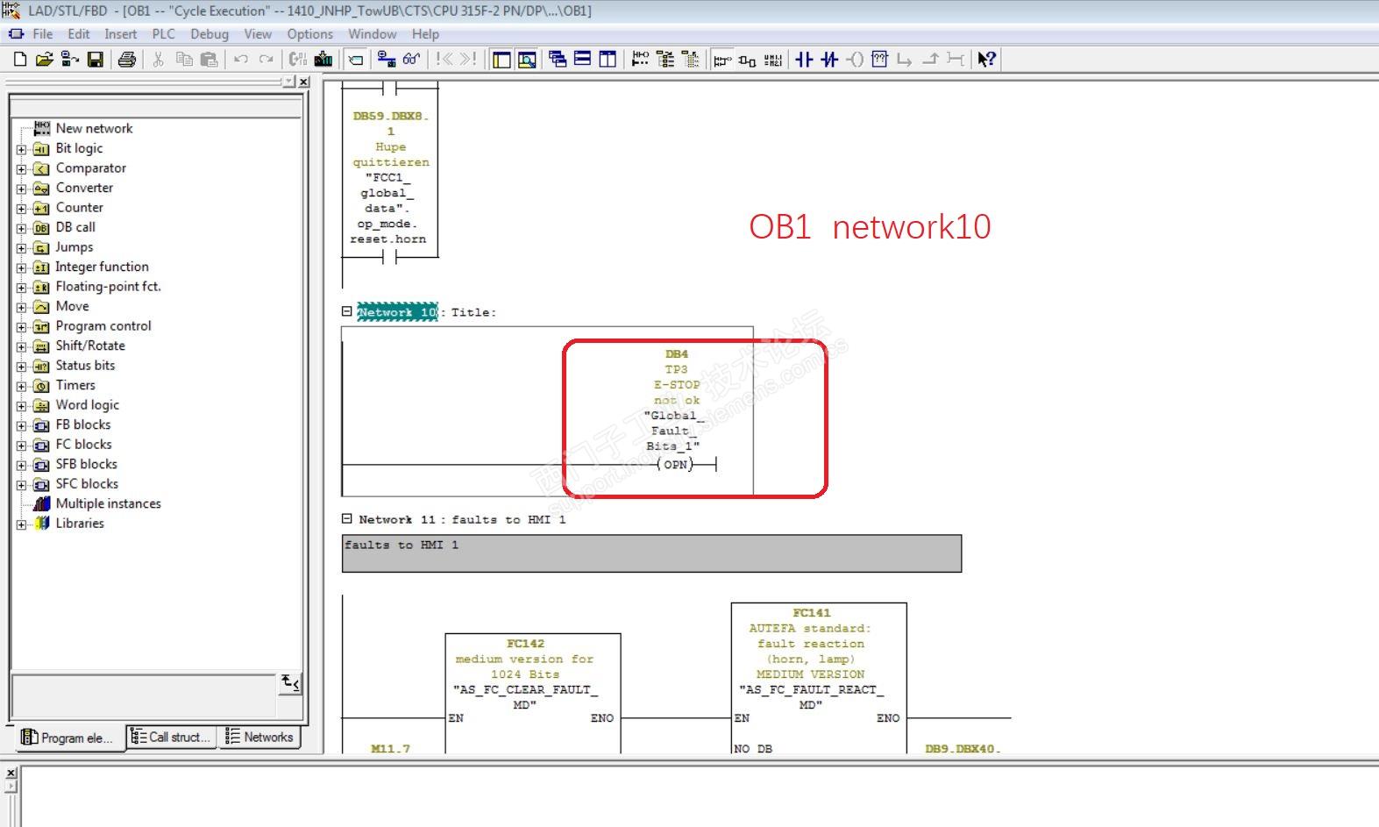Close the bottom output pane
The height and width of the screenshot is (827, 1379).
[11, 773]
